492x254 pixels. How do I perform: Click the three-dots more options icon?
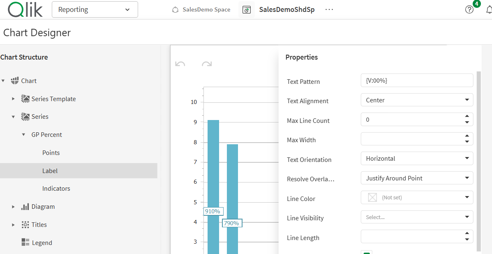(329, 9)
